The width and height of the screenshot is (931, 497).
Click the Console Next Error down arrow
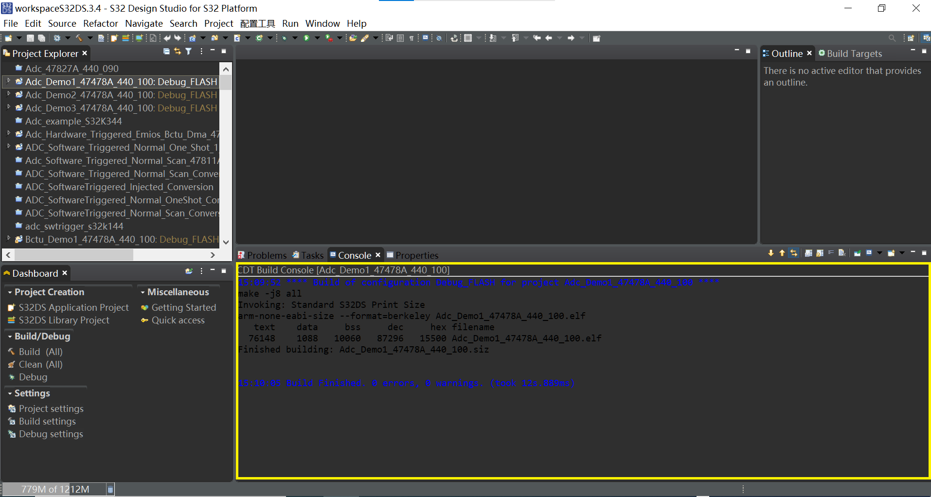point(771,253)
